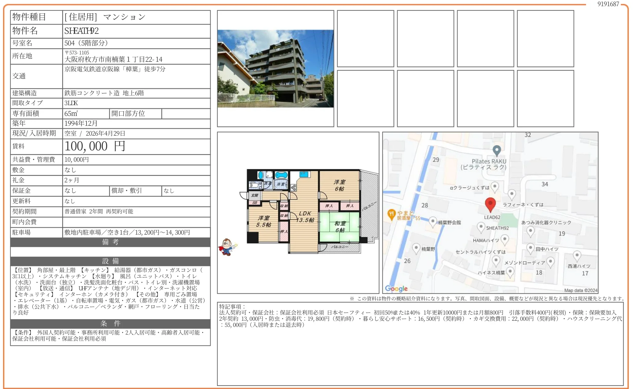
Task: Open the building exterior photo
Action: coord(275,68)
